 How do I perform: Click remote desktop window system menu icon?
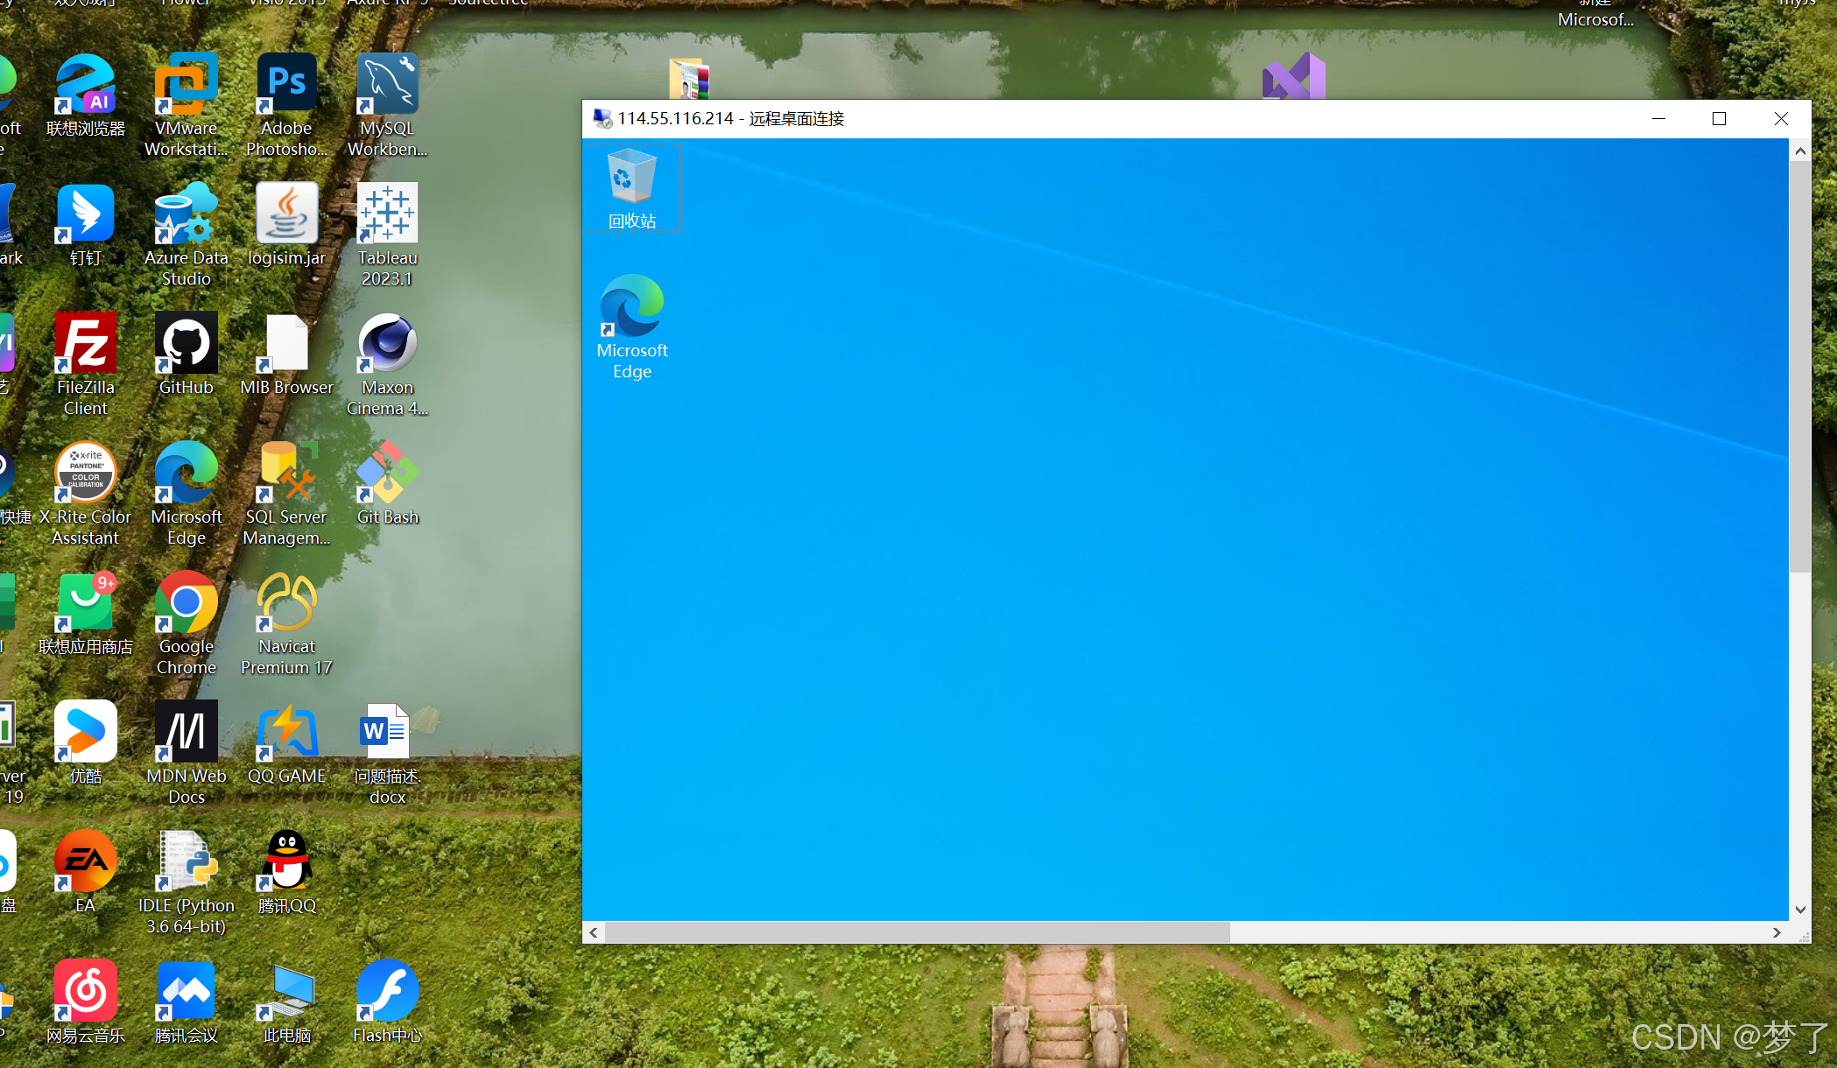pos(602,118)
